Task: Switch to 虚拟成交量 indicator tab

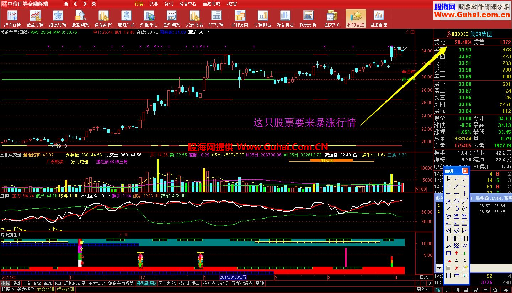Action: 75,283
